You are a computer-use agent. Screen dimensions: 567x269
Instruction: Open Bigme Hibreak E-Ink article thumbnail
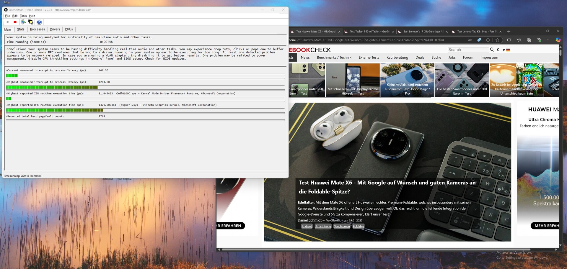tap(353, 80)
